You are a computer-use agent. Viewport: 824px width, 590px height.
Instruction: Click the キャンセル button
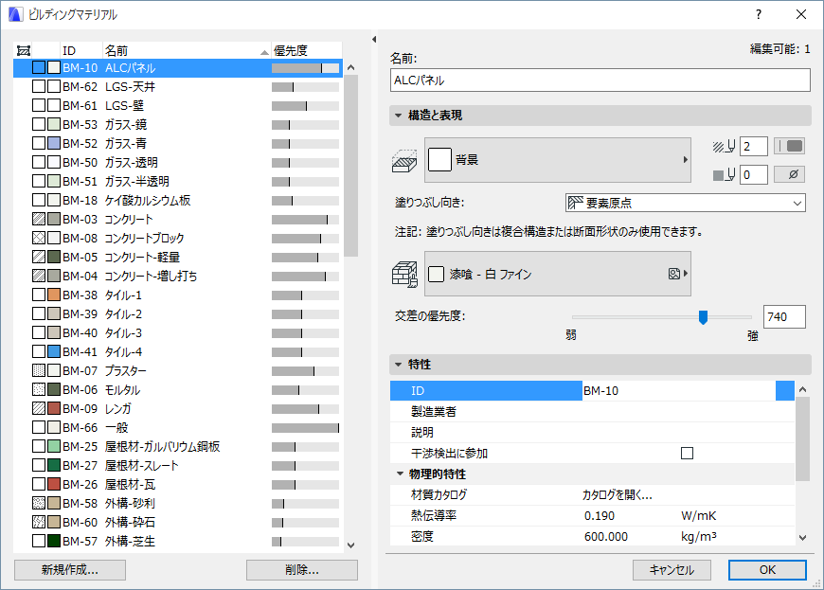672,570
